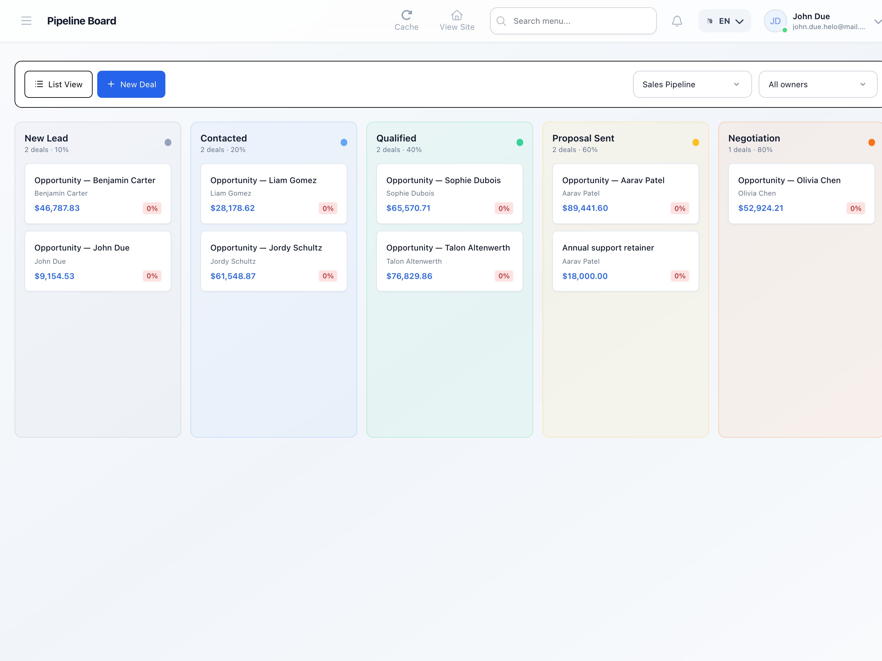Click the $46,787.83 deal amount
Image resolution: width=882 pixels, height=661 pixels.
point(57,208)
